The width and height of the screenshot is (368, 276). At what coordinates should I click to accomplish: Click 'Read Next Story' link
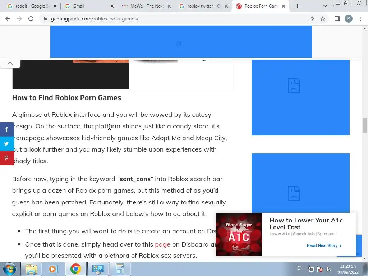(324, 245)
